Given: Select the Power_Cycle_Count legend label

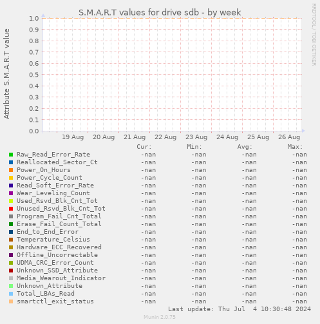Looking at the screenshot, I should tap(50, 178).
